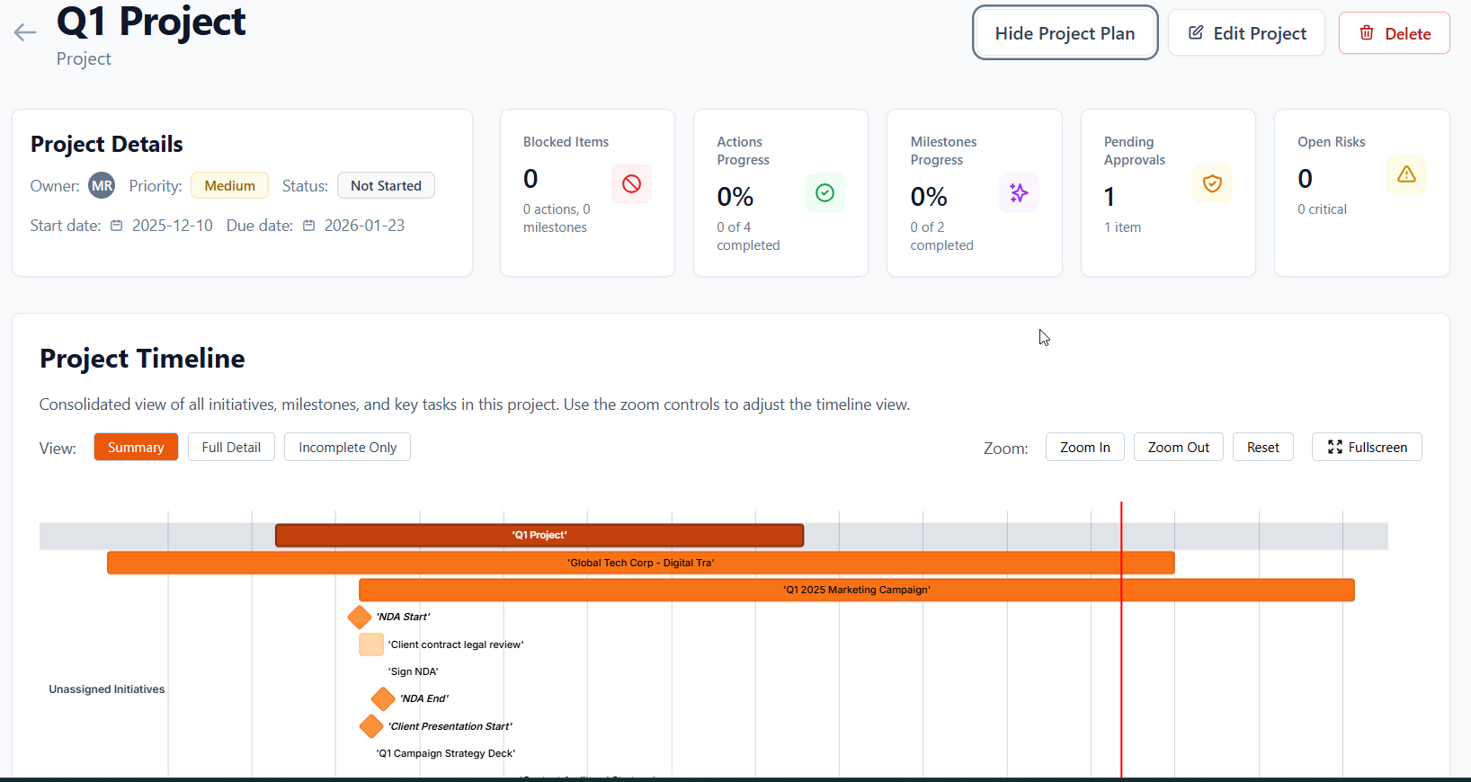1471x782 pixels.
Task: Switch to Summary view
Action: (136, 448)
